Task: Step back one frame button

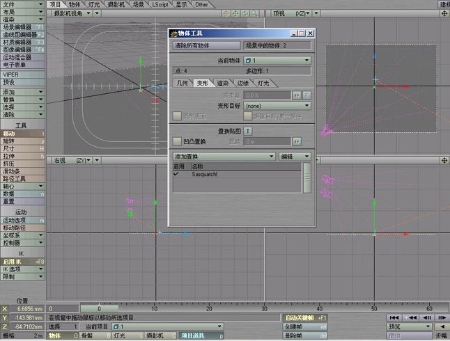Action: (x=427, y=317)
